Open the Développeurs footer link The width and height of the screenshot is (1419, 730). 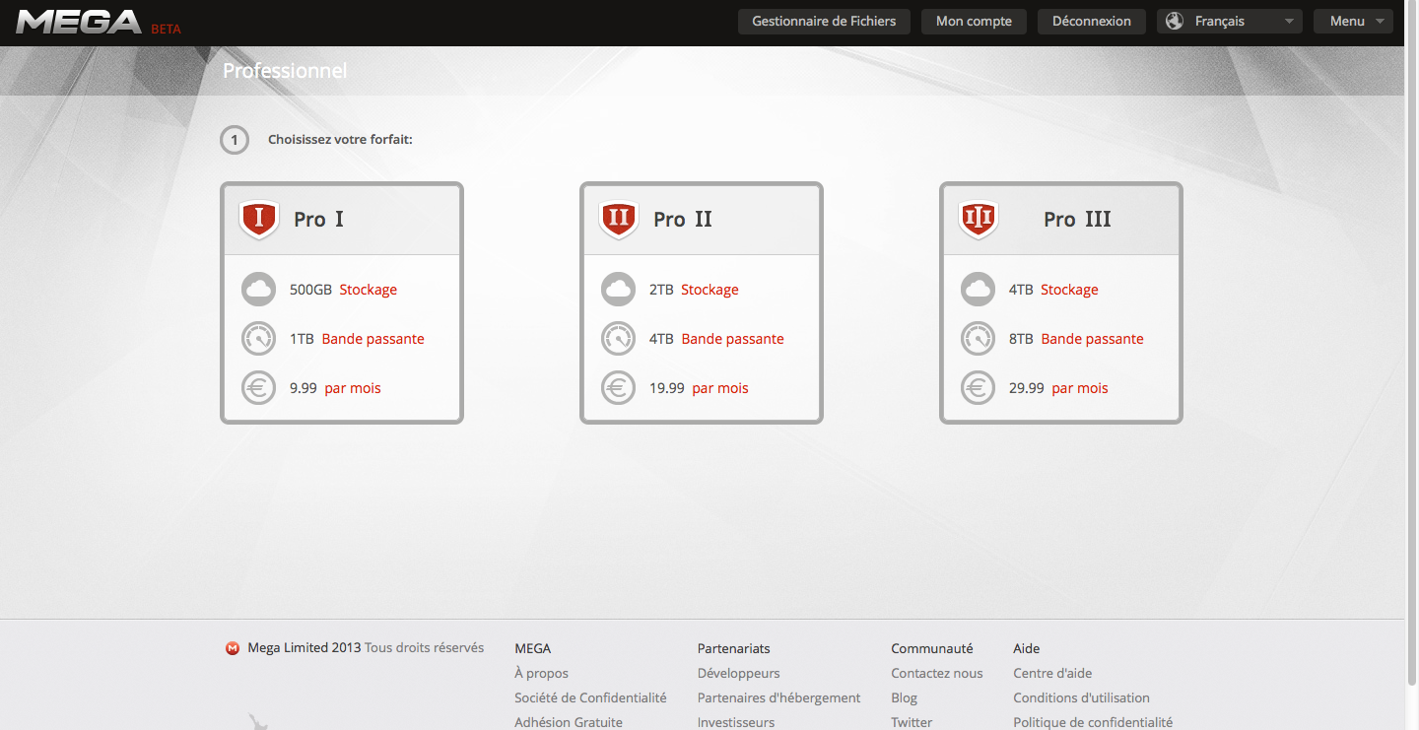coord(738,673)
